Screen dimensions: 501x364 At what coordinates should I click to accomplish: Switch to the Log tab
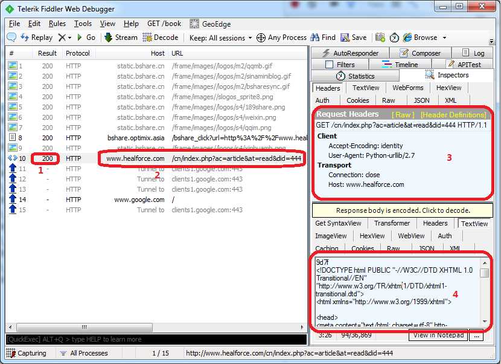click(473, 53)
